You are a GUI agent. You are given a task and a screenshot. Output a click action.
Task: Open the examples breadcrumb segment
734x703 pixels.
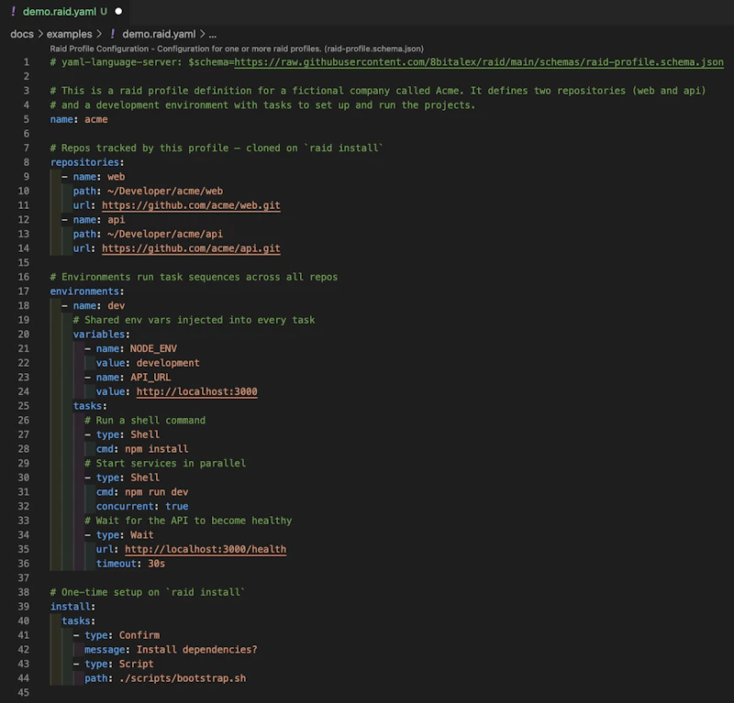point(70,34)
